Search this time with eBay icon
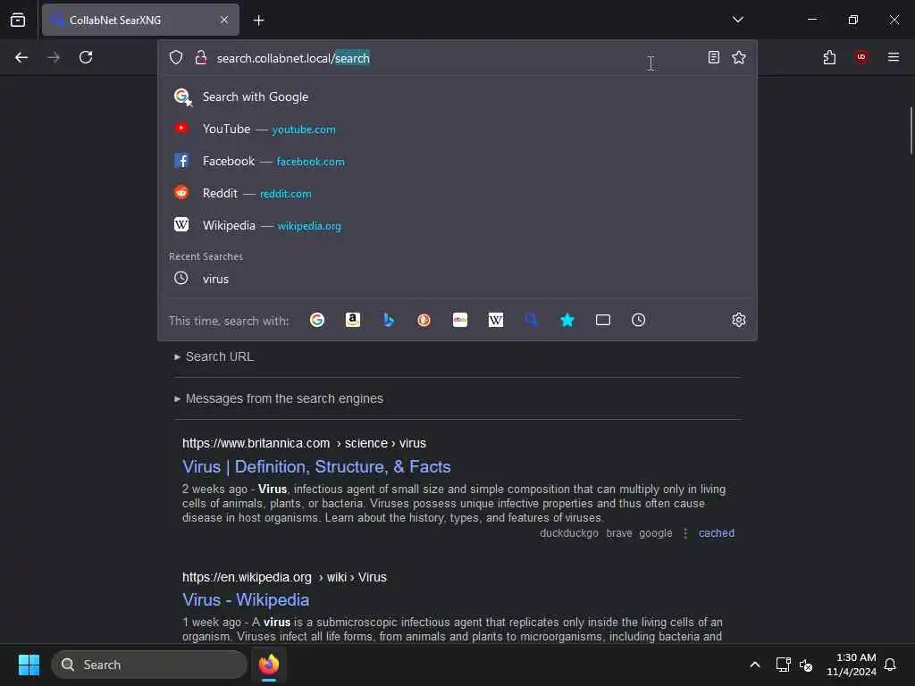The width and height of the screenshot is (915, 686). [460, 320]
